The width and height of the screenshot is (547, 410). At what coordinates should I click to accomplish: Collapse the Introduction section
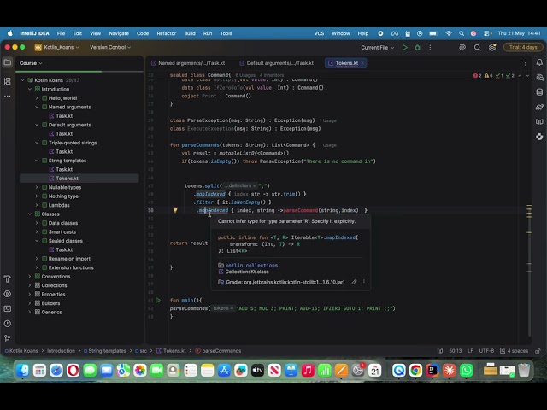pyautogui.click(x=30, y=89)
